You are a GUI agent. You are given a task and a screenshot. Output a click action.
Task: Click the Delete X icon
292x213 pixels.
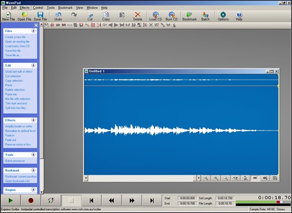(x=137, y=16)
